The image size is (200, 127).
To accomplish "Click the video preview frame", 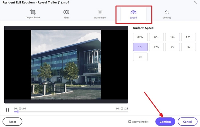I will [x=66, y=65].
